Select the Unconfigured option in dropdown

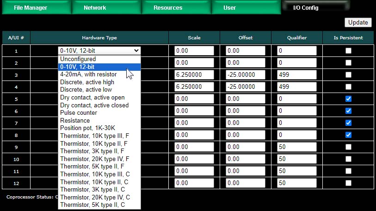(x=78, y=59)
